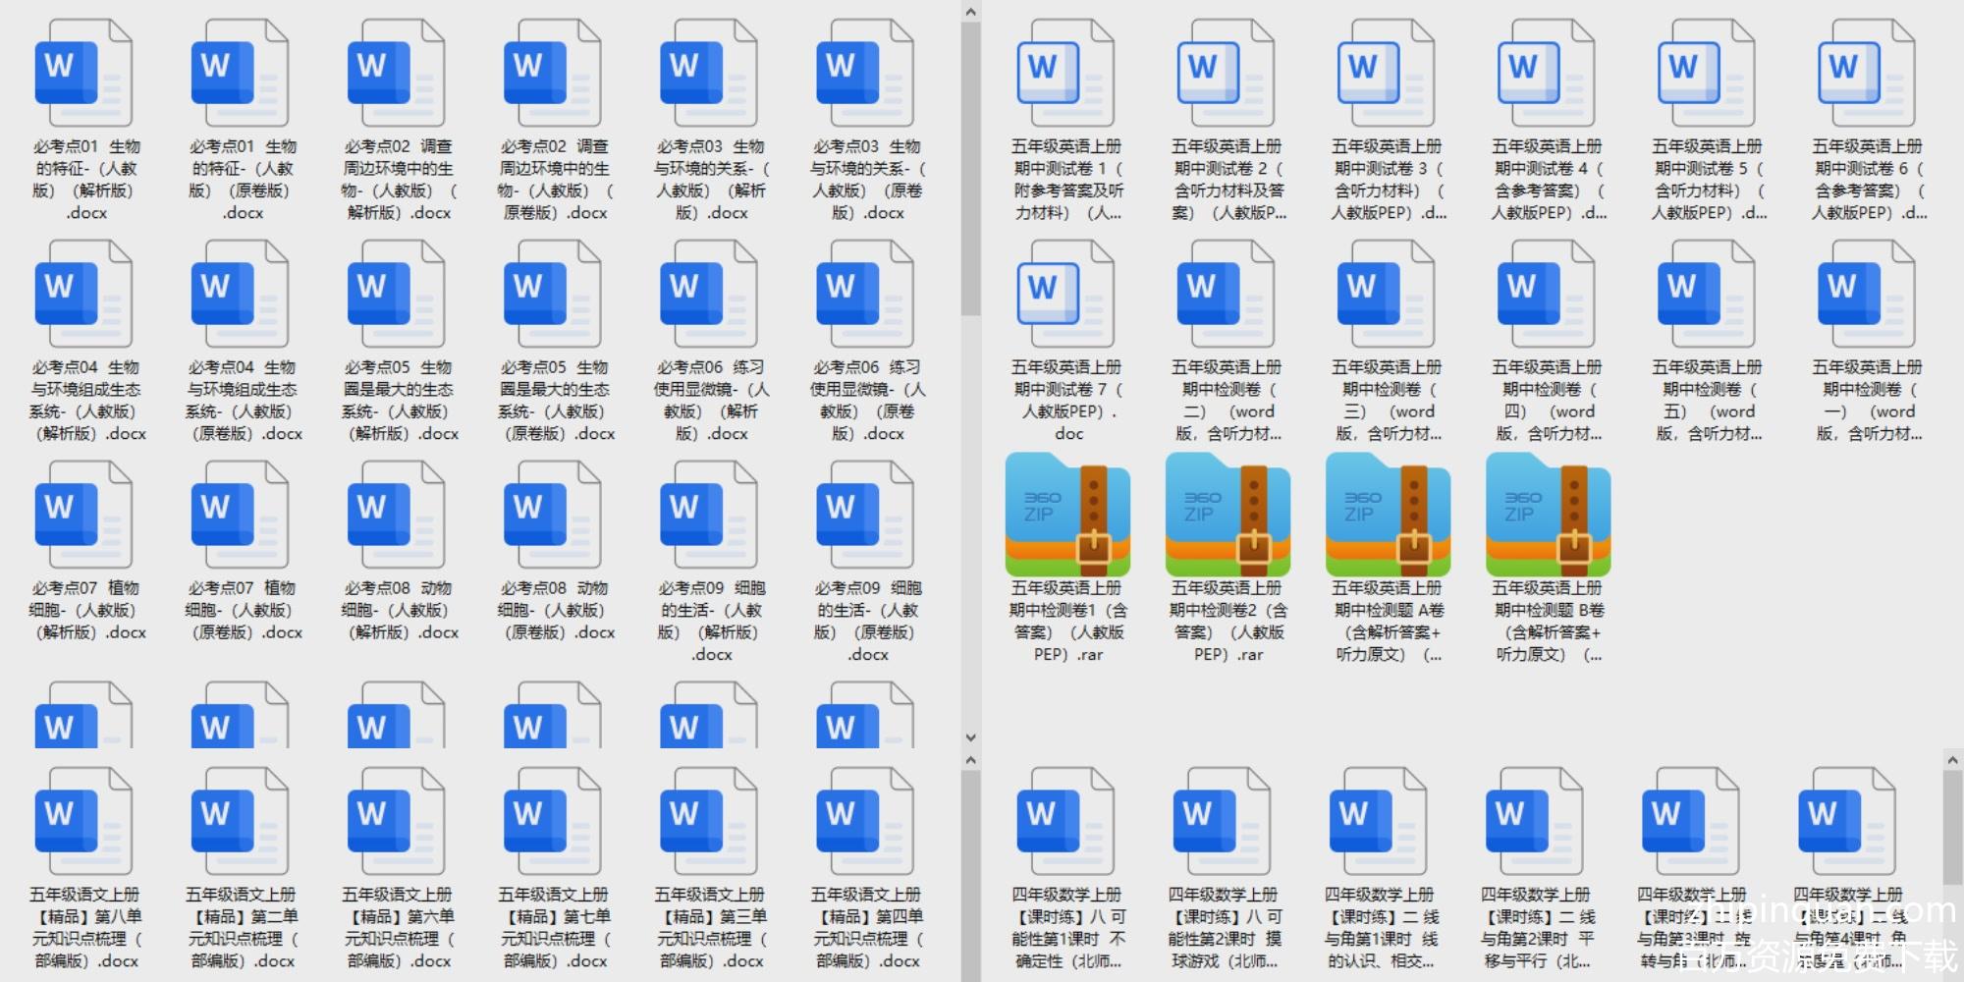Open 五年级英语上册 期中检测卷（五）word版 file
The width and height of the screenshot is (1964, 982).
1707,295
